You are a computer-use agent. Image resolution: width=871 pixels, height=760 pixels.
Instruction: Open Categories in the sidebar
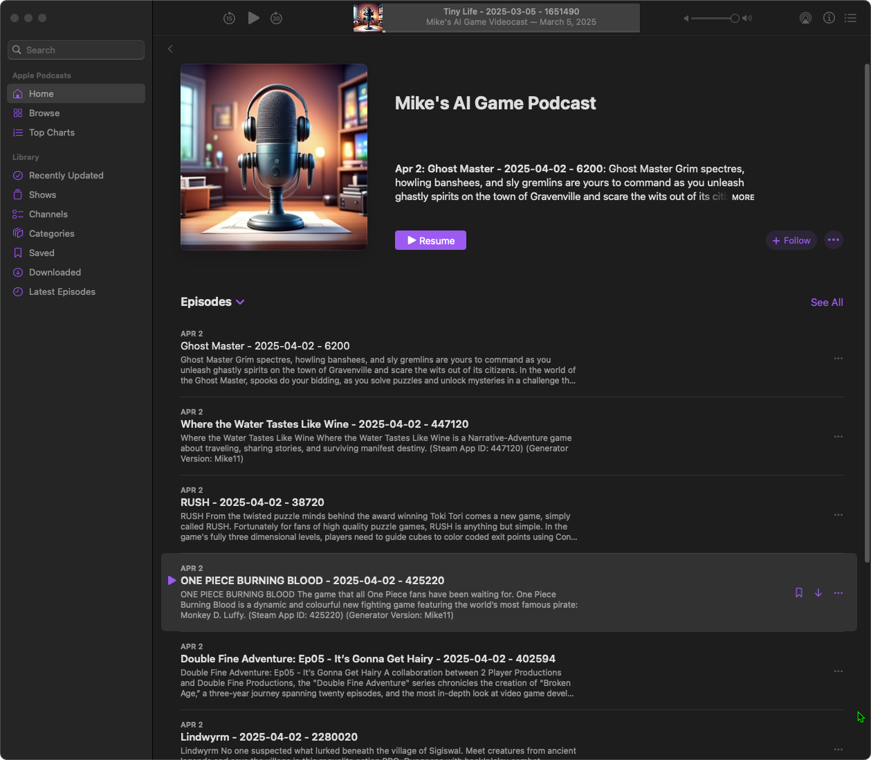(x=76, y=233)
